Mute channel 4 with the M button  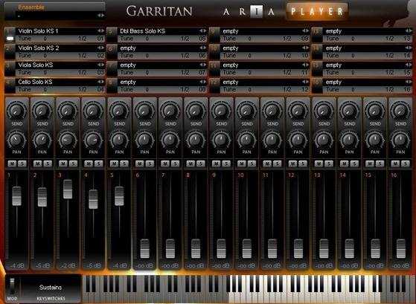click(89, 164)
